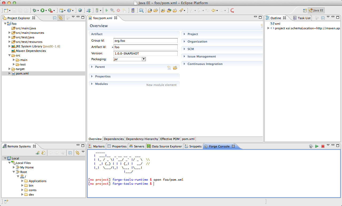This screenshot has width=342, height=206.
Task: Open the Debug button dropdown arrow
Action: (x=38, y=11)
